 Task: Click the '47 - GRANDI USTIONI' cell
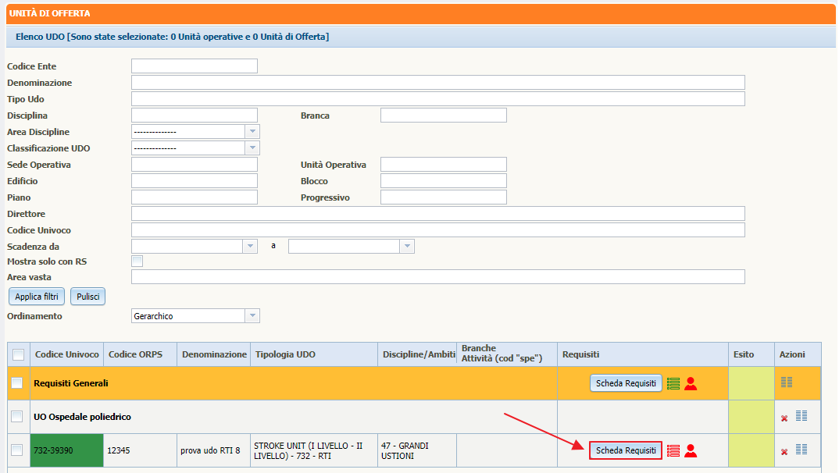click(x=417, y=450)
